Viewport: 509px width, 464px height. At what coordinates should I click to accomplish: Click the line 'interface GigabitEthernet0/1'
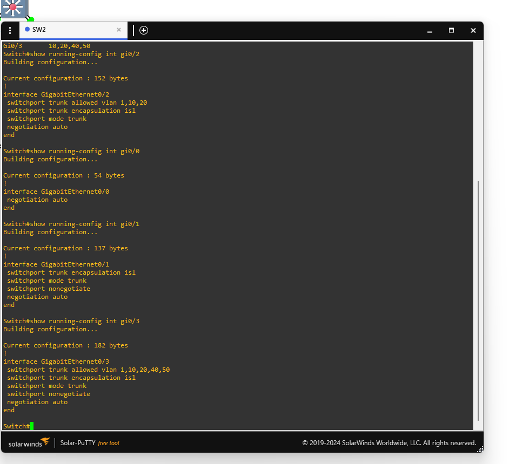pyautogui.click(x=56, y=265)
